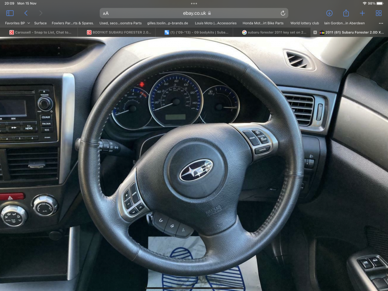
Task: Open World lottery club bookmark
Action: click(305, 23)
